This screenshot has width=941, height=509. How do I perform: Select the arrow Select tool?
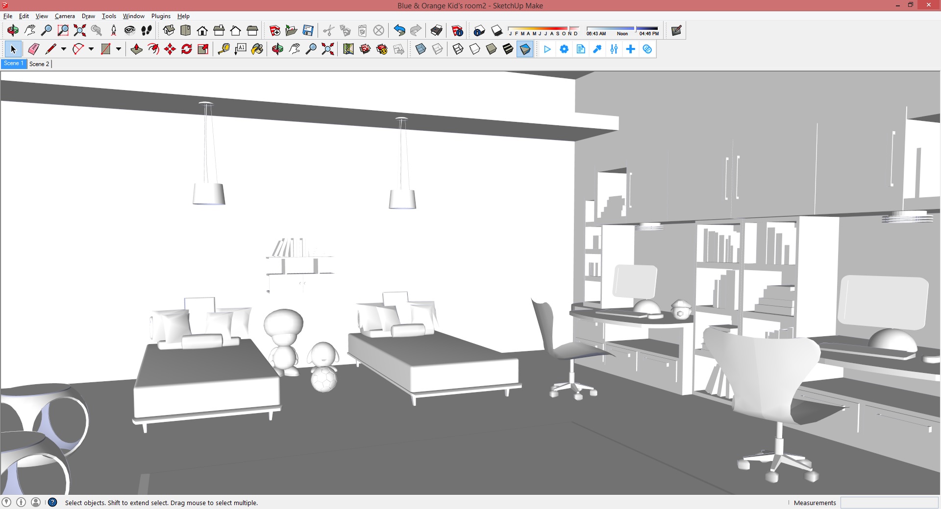coord(13,49)
